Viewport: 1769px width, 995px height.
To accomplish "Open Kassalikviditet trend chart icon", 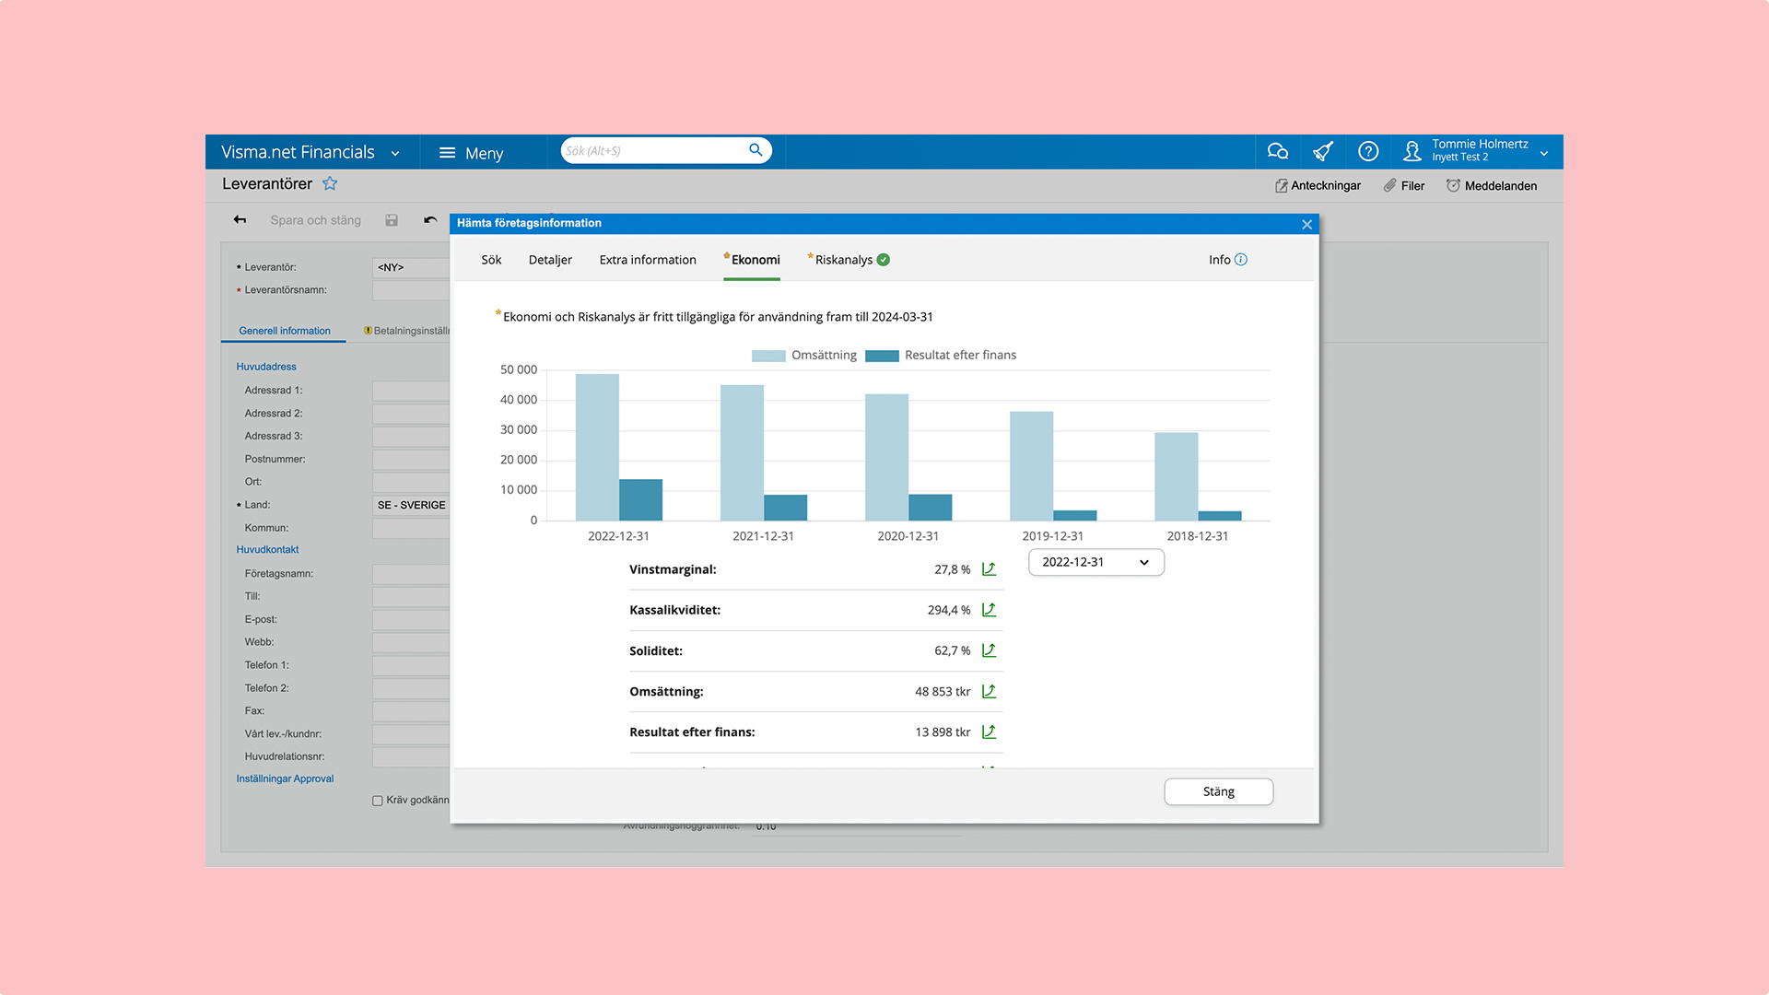I will click(x=989, y=610).
